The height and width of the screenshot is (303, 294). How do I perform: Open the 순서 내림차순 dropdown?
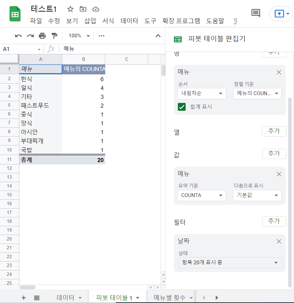202,93
